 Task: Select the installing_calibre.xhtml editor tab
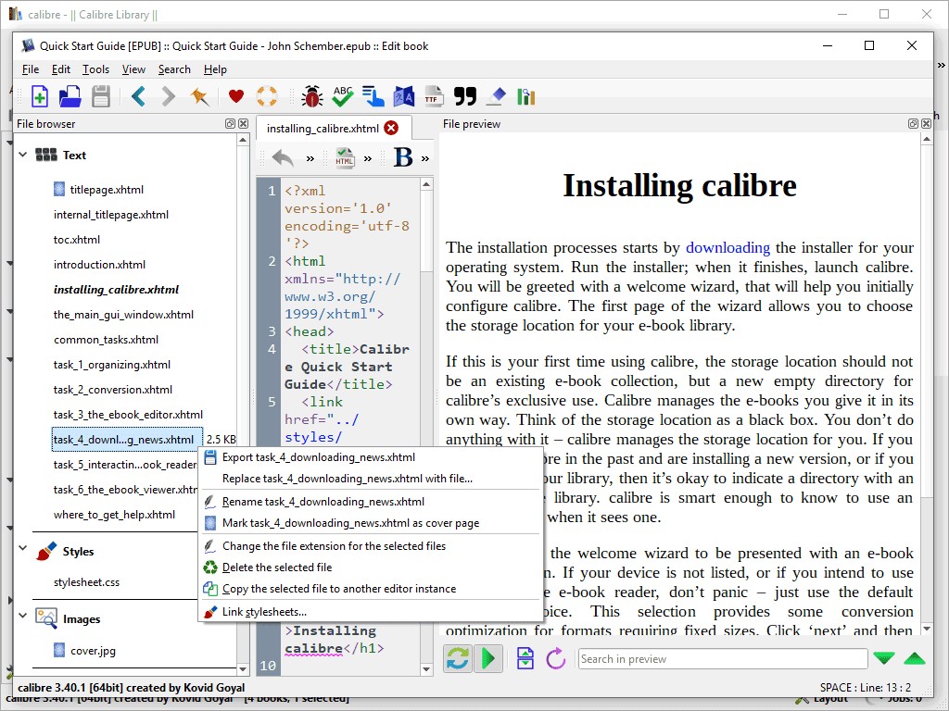[323, 128]
